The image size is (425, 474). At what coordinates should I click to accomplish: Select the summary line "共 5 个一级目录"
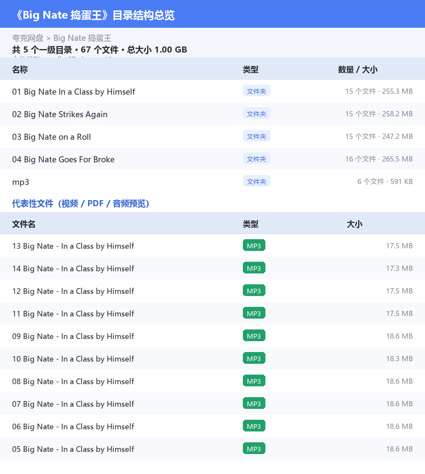(x=42, y=49)
